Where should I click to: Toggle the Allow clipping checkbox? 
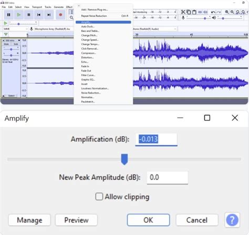pos(99,197)
